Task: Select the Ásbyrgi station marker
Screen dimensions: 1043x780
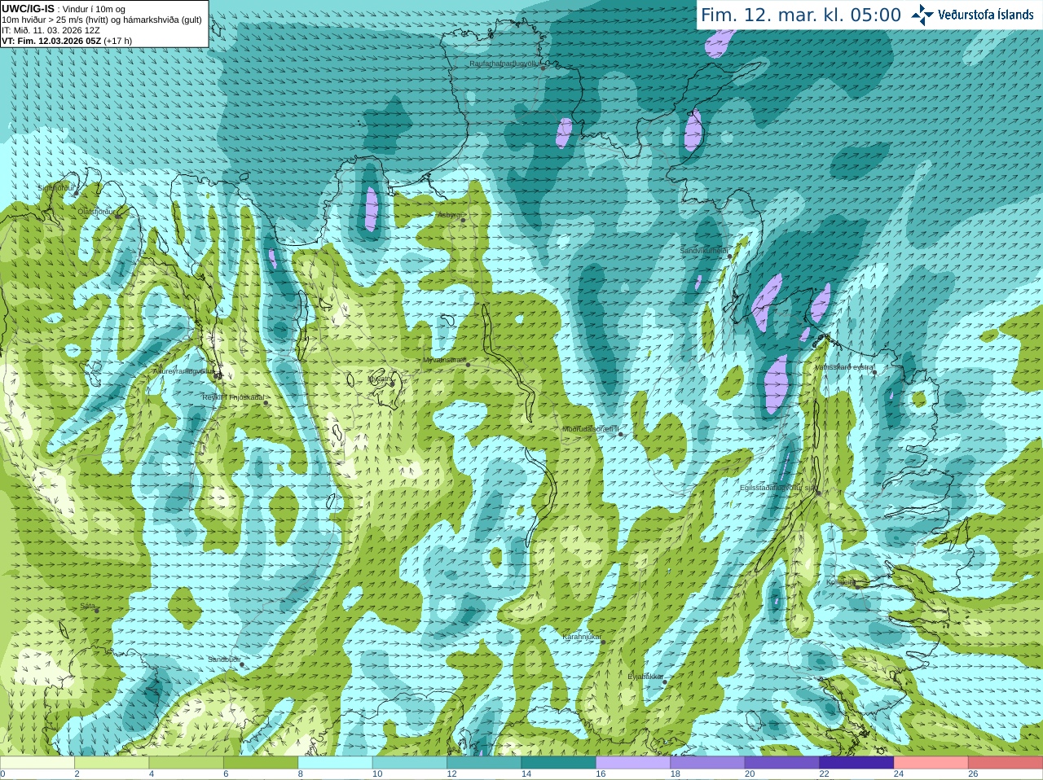Action: (463, 220)
